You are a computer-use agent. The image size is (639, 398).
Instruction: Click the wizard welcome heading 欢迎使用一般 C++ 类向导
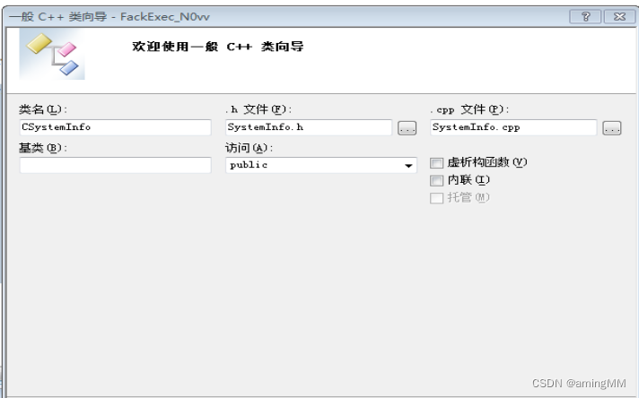[217, 47]
